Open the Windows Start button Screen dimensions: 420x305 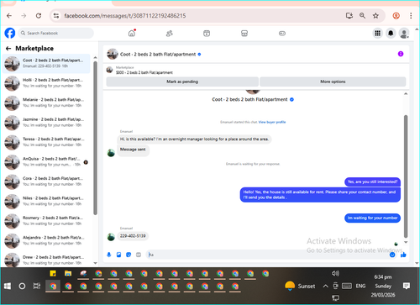8,286
